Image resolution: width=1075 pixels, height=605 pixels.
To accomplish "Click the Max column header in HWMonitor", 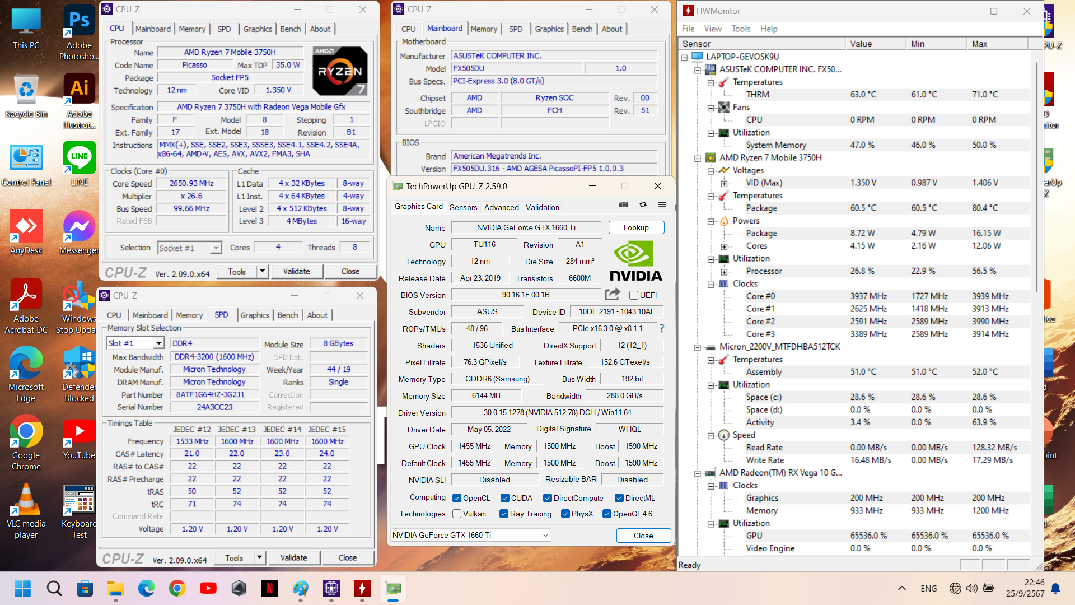I will coord(997,44).
